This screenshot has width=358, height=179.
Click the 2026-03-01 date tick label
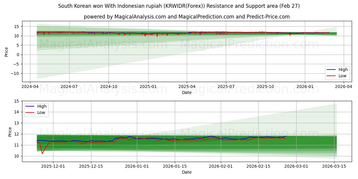pyautogui.click(x=297, y=166)
